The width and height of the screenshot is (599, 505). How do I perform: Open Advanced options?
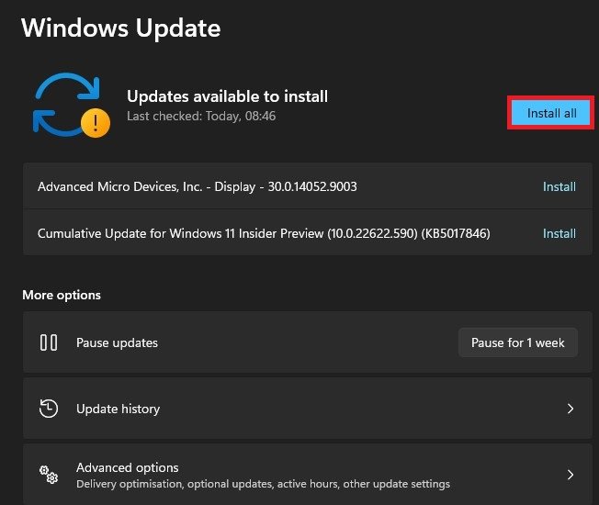pos(308,475)
